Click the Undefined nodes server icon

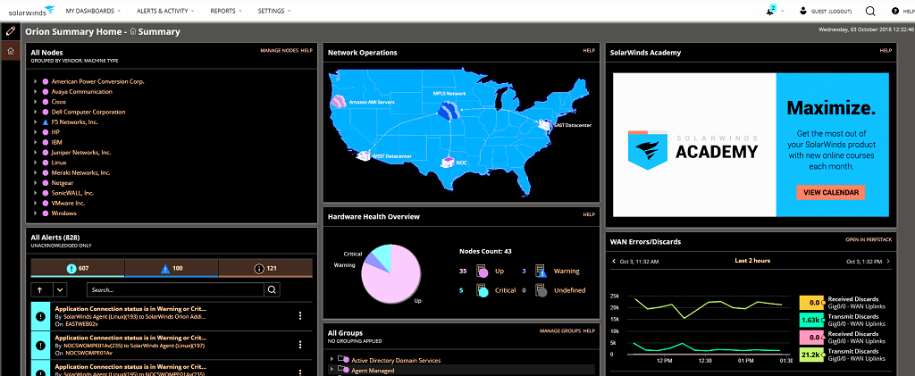[541, 290]
